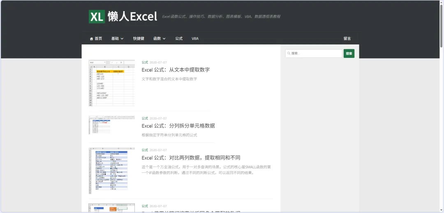The image size is (444, 213).
Task: Open the VBA navigation item
Action: coord(195,39)
